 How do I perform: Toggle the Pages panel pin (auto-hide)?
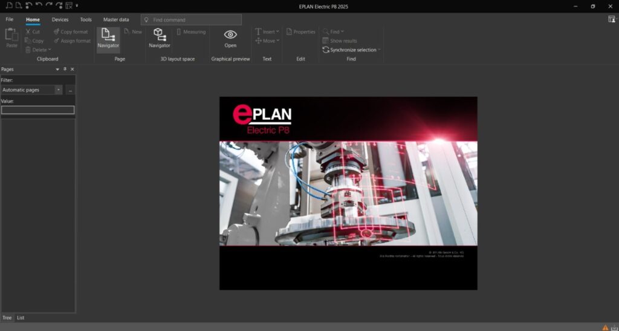point(65,69)
